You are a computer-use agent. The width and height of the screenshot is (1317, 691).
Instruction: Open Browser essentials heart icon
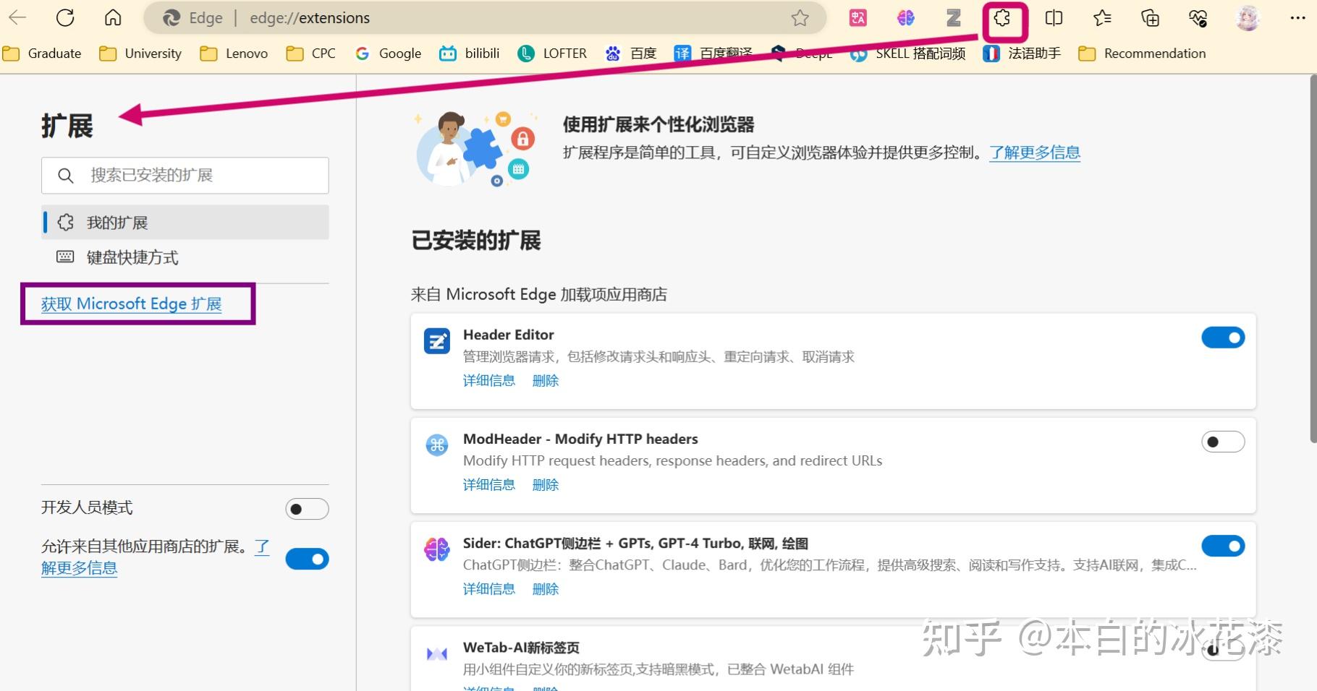(1198, 18)
